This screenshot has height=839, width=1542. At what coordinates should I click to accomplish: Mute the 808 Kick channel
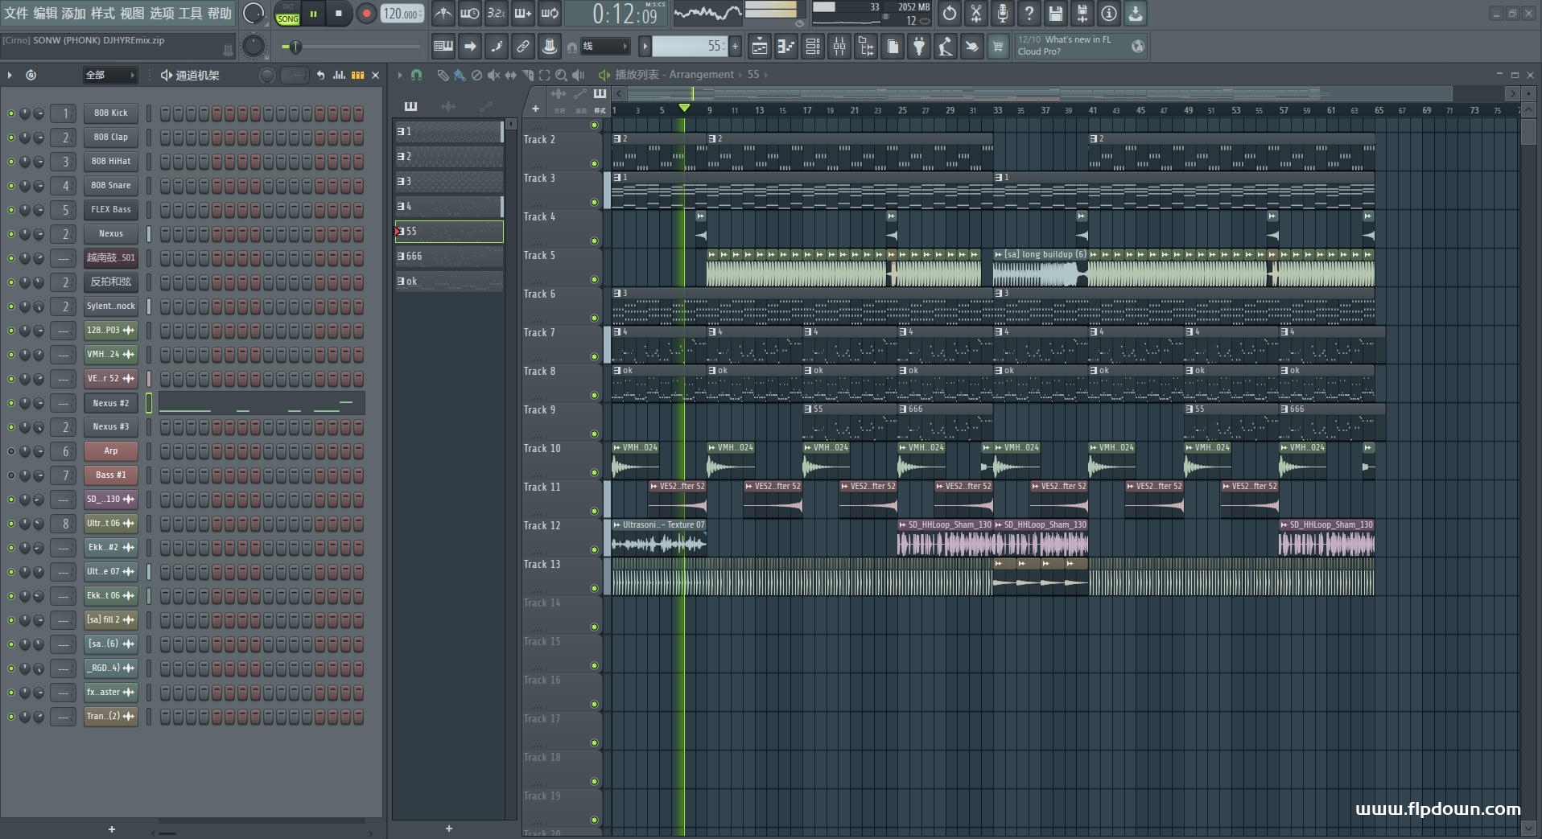(11, 113)
